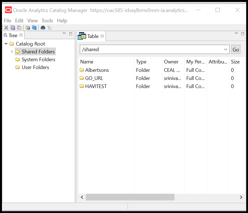This screenshot has width=248, height=213.
Task: Select the HAVITEST row name
Action: [96, 86]
